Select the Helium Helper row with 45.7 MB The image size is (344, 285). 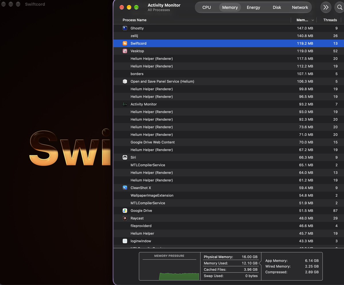(228, 233)
